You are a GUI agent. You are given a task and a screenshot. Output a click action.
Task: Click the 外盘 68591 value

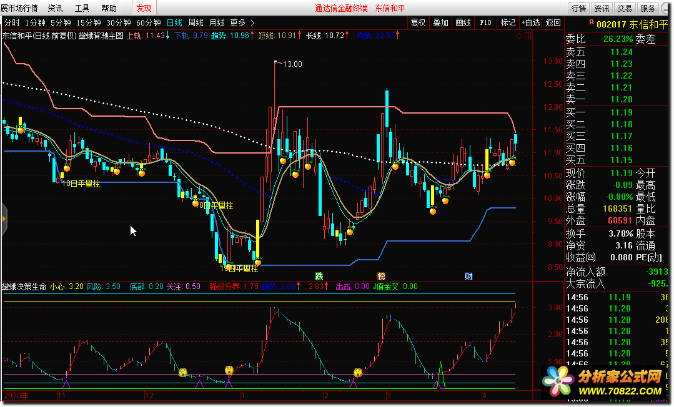(x=620, y=220)
